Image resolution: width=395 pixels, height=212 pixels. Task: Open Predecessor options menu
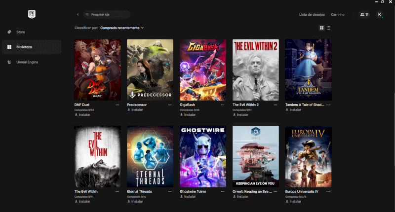point(170,105)
